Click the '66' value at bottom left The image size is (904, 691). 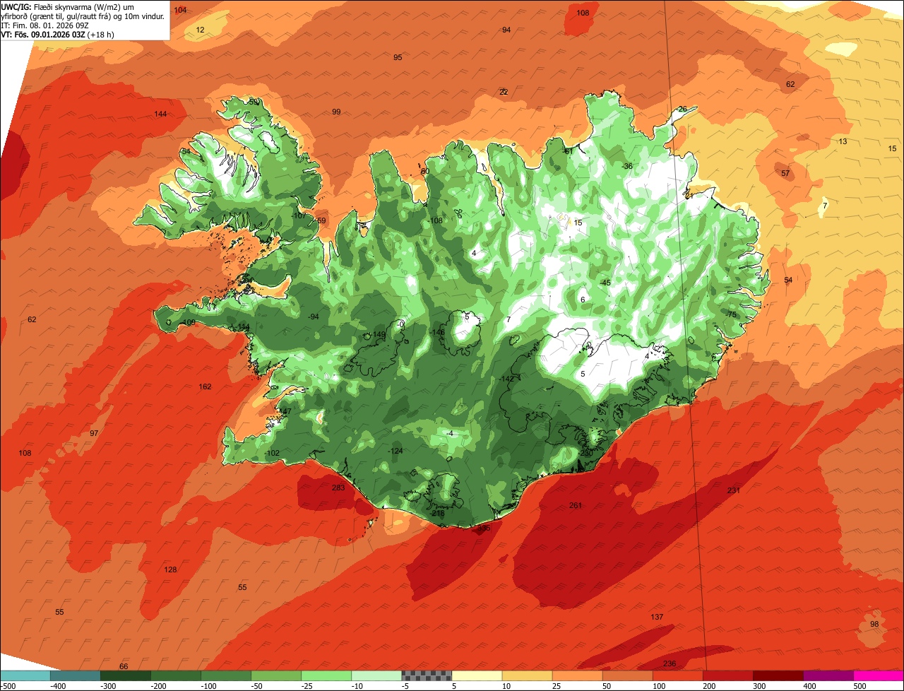124,666
